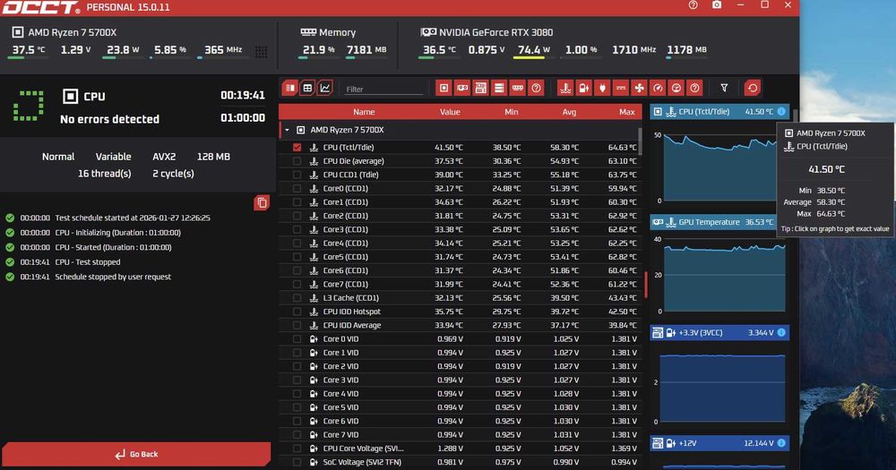
Task: Check the CPU Die (average) checkbox
Action: click(x=297, y=161)
